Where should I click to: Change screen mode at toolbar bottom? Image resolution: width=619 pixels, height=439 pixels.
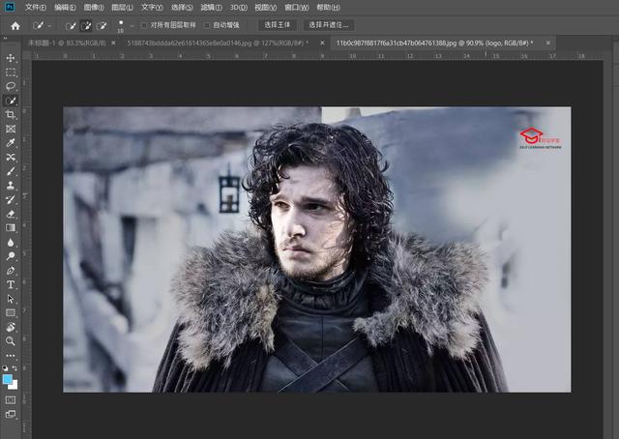pos(11,414)
